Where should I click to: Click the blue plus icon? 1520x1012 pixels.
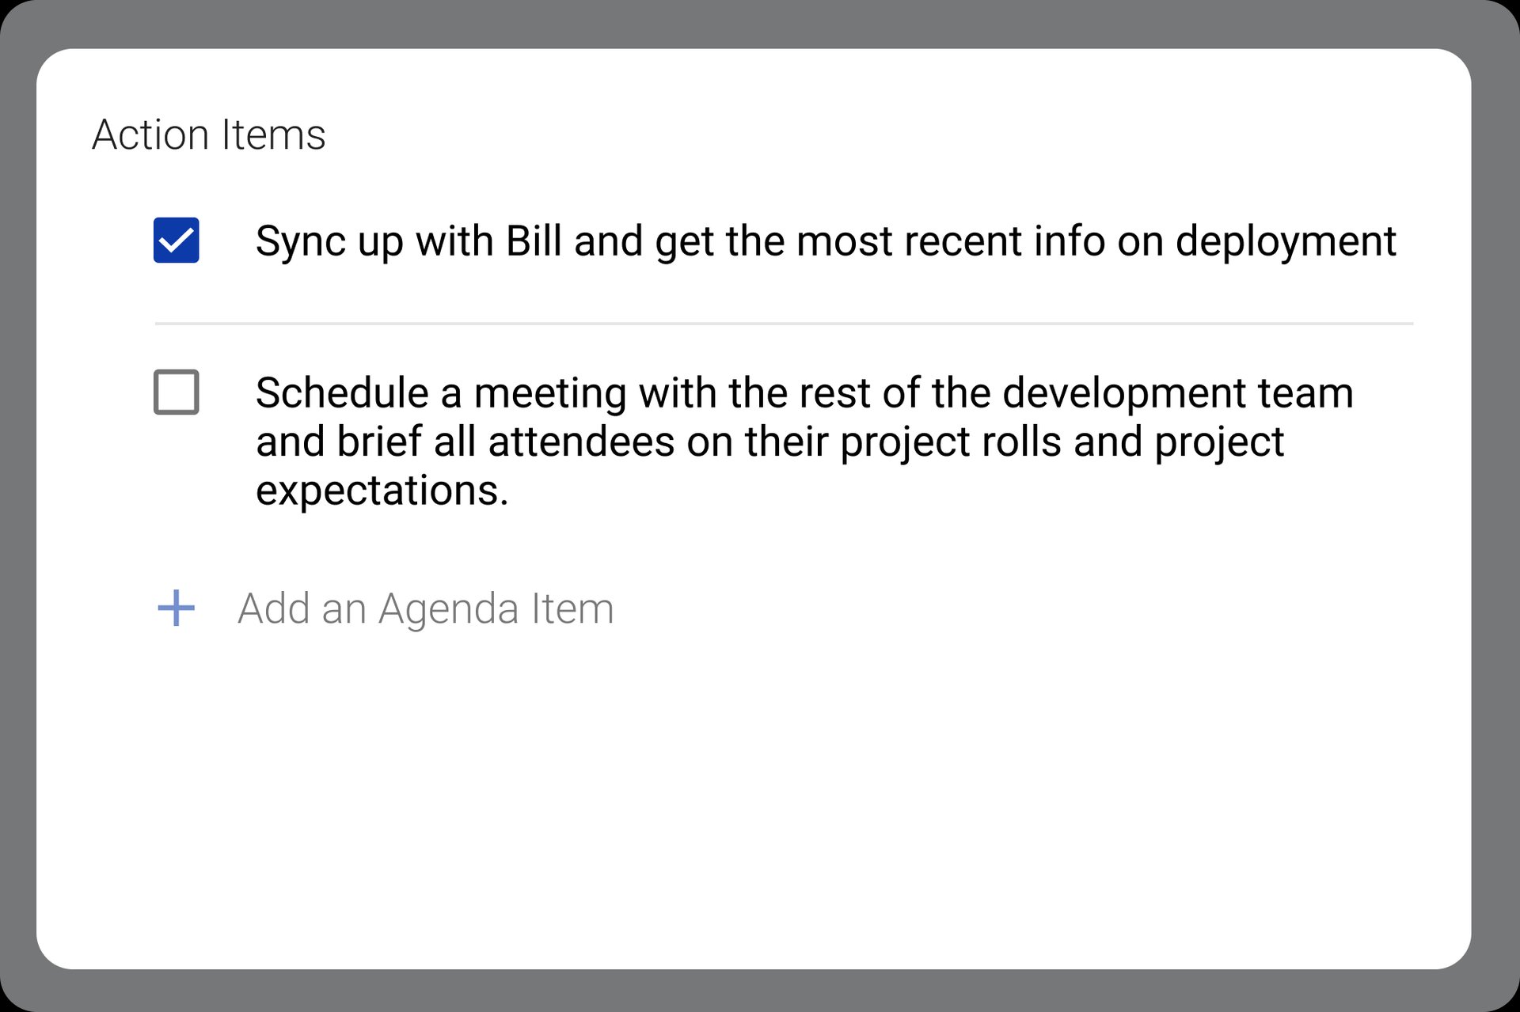(176, 608)
